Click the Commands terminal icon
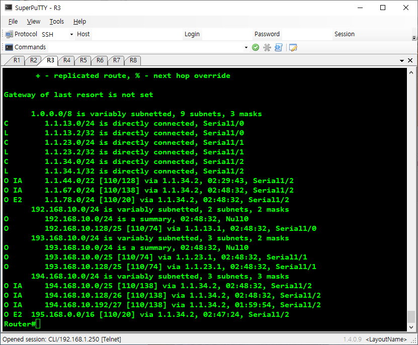This screenshot has height=345, width=418. click(x=9, y=47)
